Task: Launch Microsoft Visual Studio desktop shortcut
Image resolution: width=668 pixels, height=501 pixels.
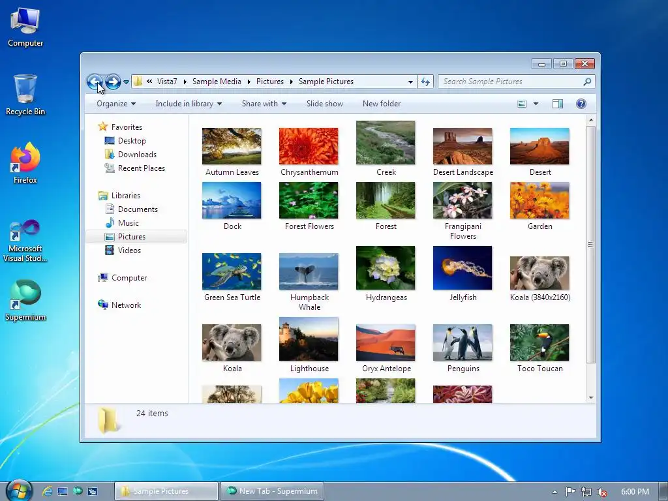Action: 25,241
